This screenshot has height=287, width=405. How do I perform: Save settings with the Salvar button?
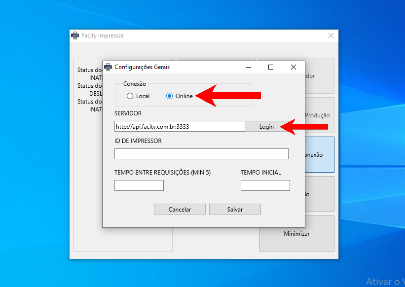pyautogui.click(x=235, y=209)
